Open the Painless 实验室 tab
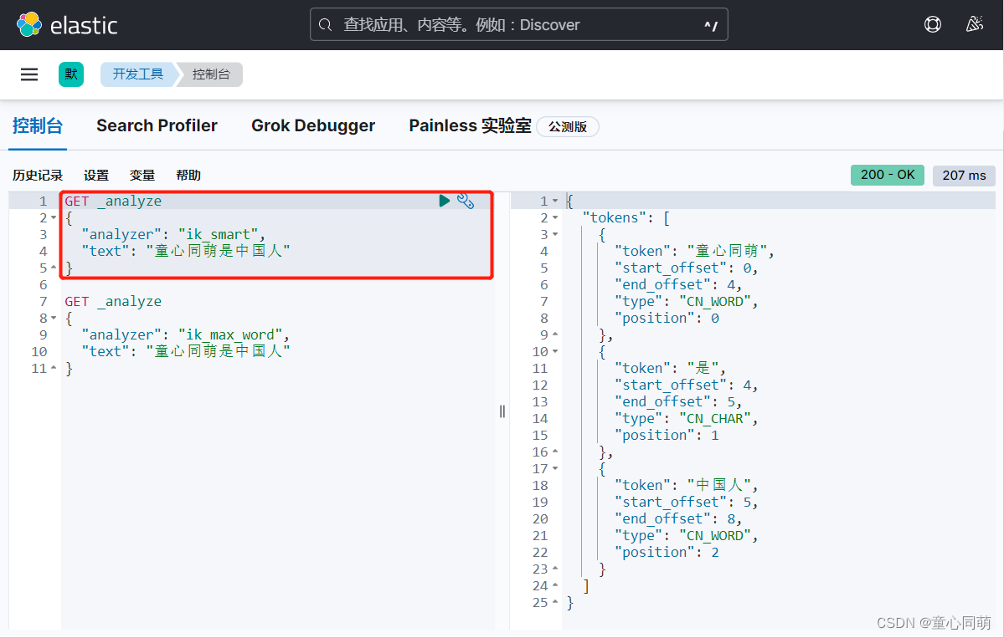 click(470, 126)
